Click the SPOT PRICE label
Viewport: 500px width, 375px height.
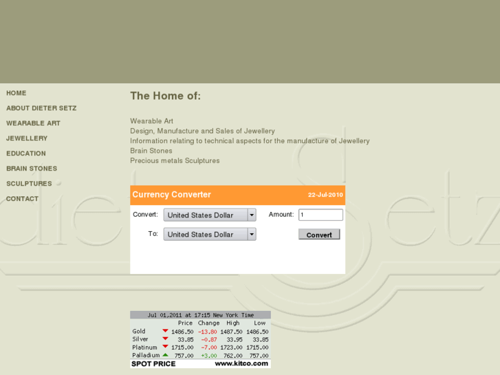pos(153,364)
